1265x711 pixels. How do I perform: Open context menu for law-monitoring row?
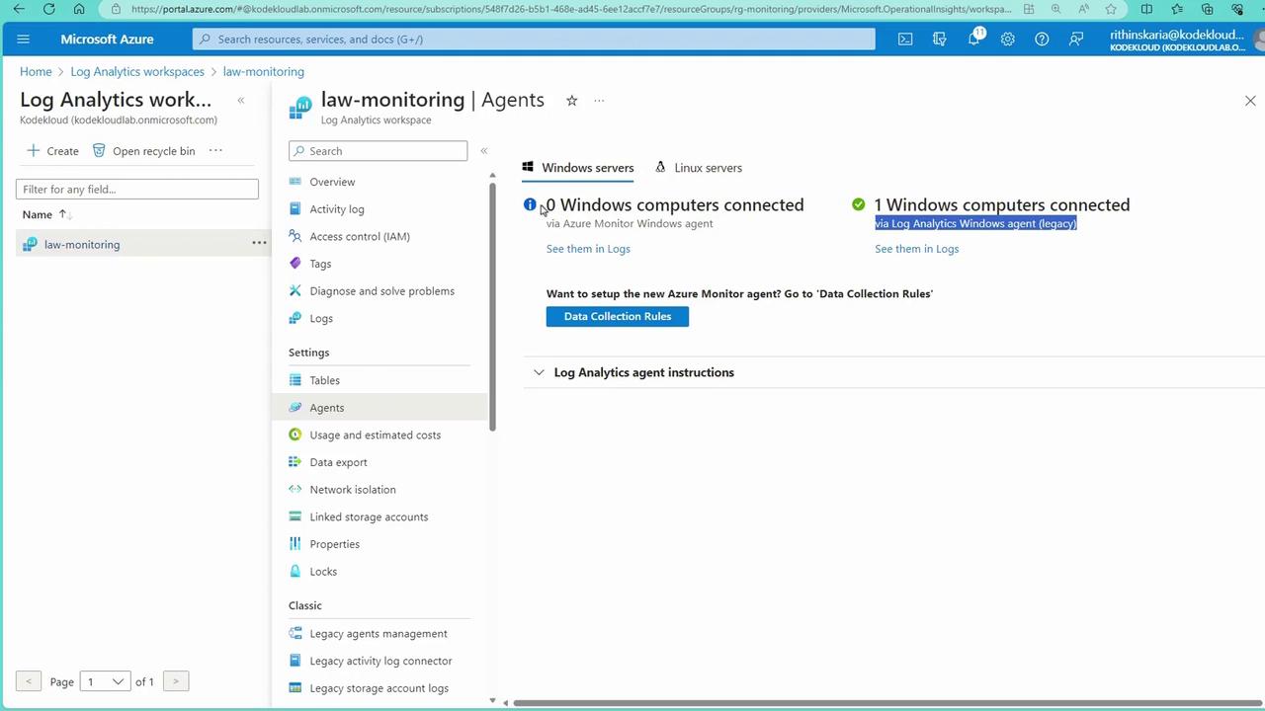pyautogui.click(x=259, y=243)
